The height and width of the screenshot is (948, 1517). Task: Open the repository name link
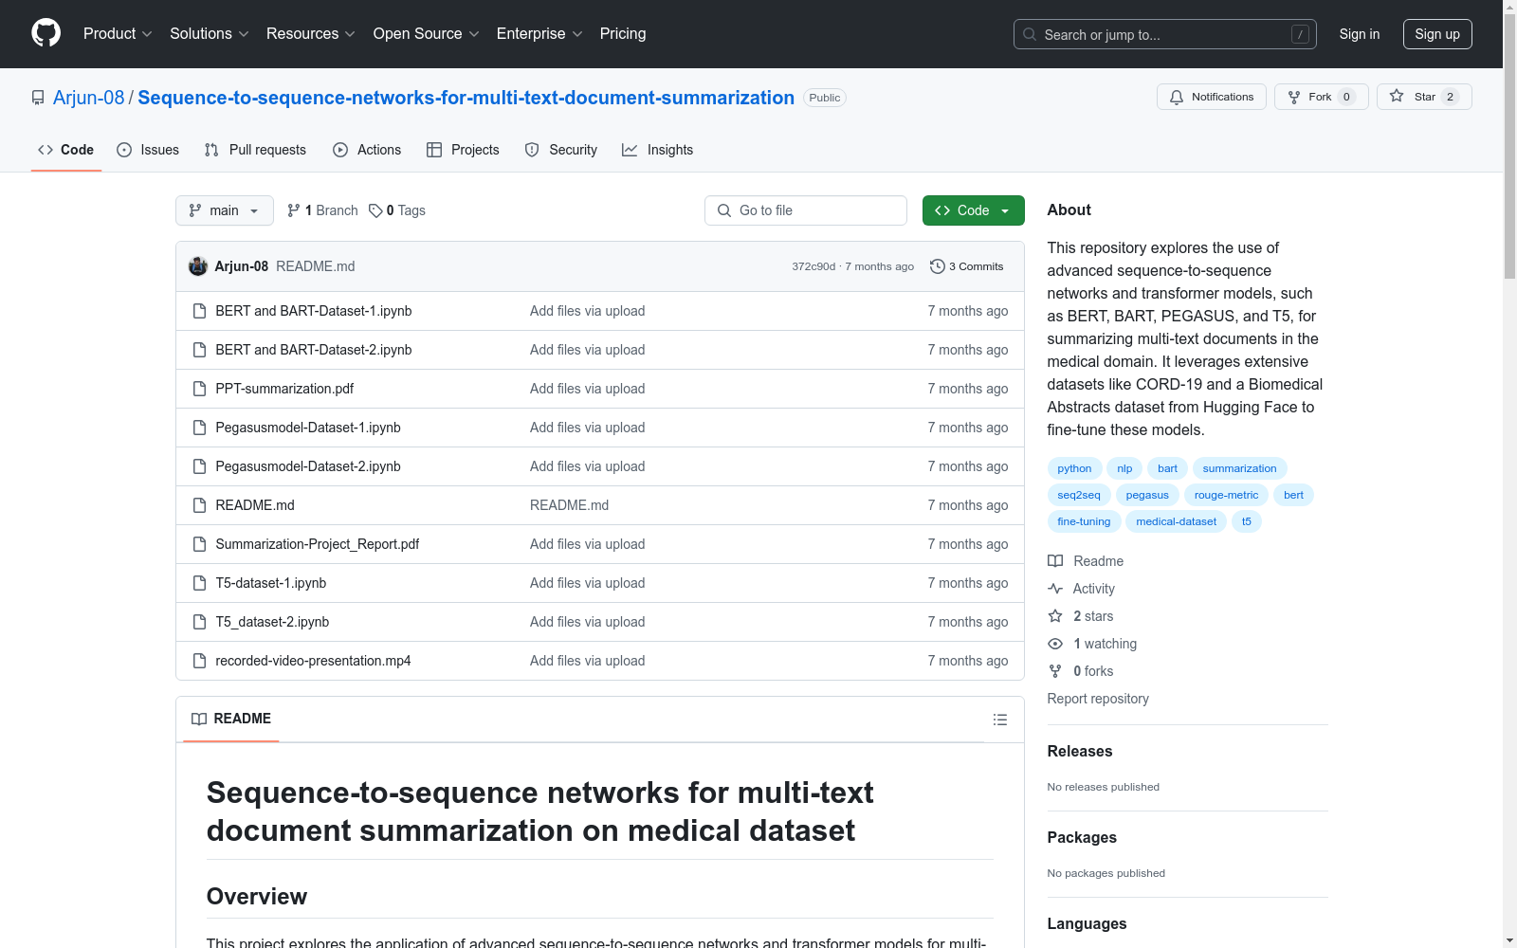click(x=466, y=98)
